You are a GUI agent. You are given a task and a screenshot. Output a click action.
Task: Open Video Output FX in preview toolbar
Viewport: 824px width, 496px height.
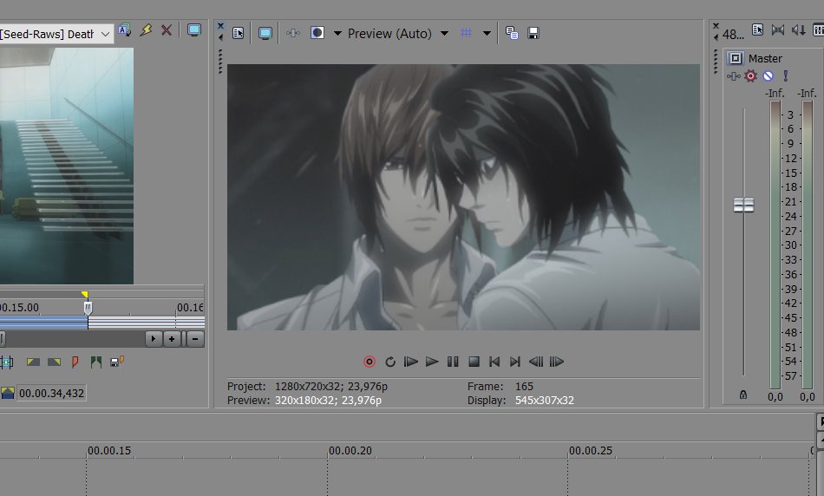(293, 33)
